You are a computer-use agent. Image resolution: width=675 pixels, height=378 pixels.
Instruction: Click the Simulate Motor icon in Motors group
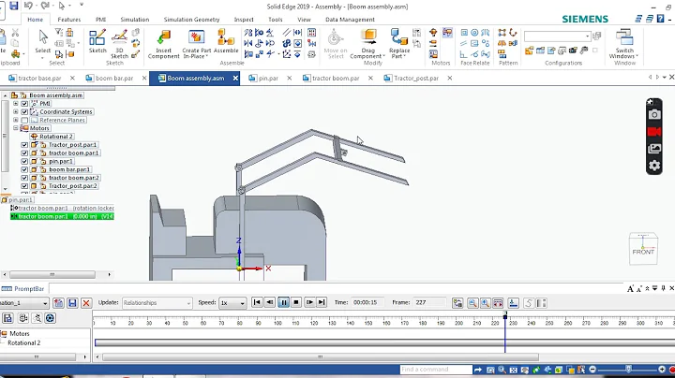pos(447,33)
